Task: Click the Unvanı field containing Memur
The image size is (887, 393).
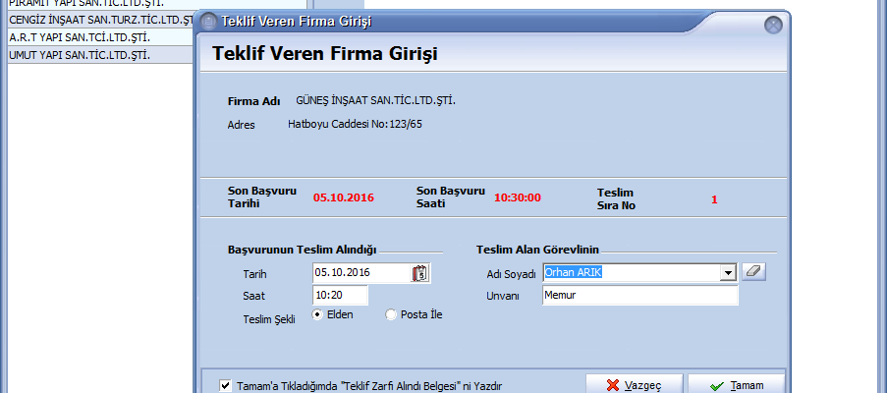Action: pyautogui.click(x=638, y=295)
